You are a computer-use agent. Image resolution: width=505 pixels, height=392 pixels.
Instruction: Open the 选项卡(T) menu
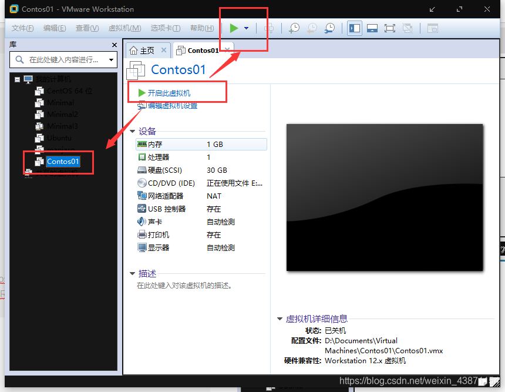click(x=165, y=28)
